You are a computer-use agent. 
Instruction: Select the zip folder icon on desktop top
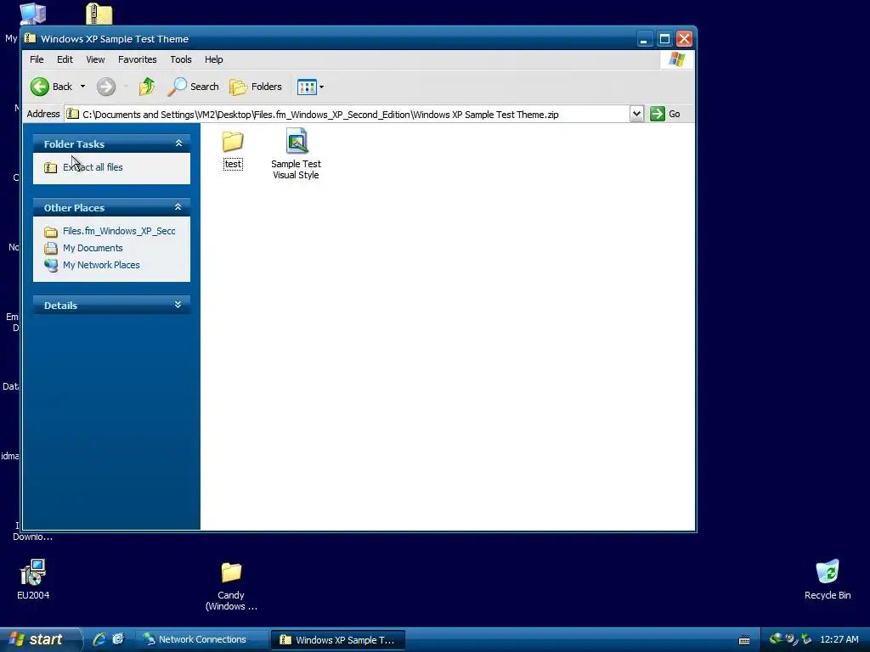pos(99,14)
